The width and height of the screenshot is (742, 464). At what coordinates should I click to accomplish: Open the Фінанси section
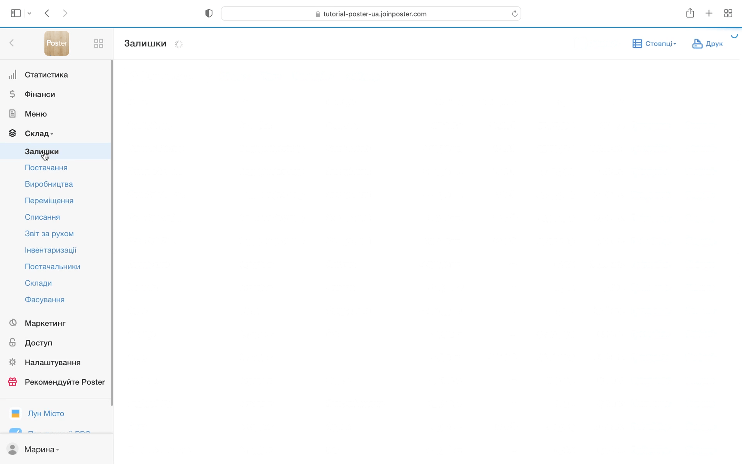pos(40,94)
